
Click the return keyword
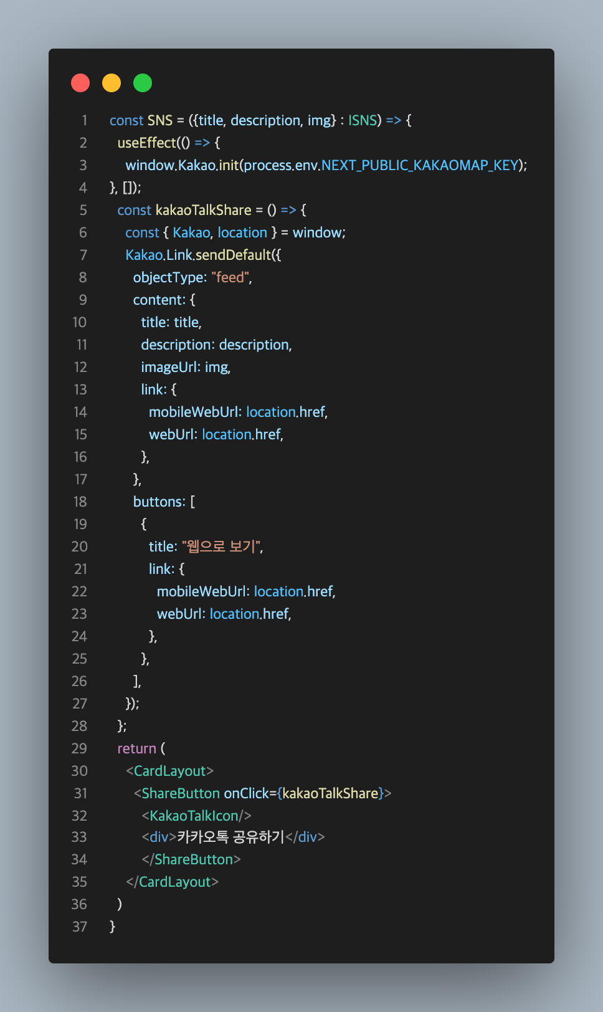click(x=137, y=748)
